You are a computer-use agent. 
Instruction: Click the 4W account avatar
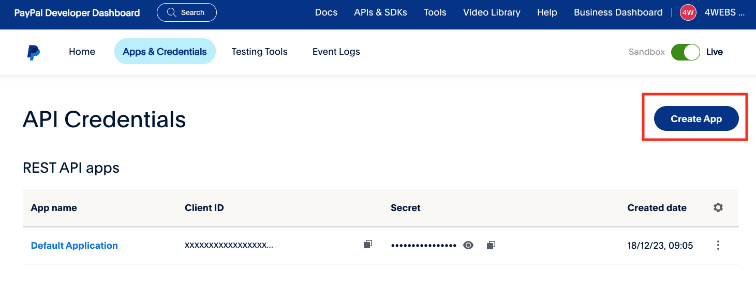688,12
